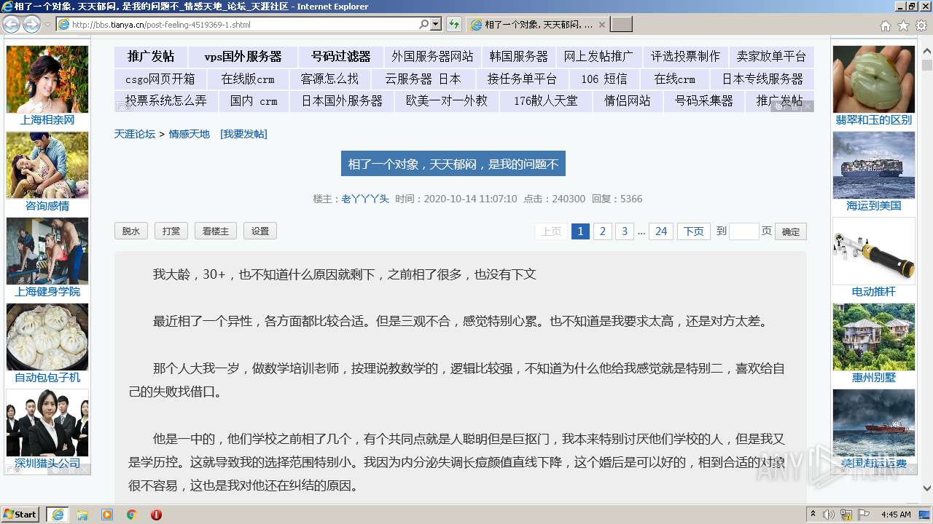This screenshot has height=524, width=933.
Task: Open the 欧美一对一外教 ad link
Action: point(446,100)
